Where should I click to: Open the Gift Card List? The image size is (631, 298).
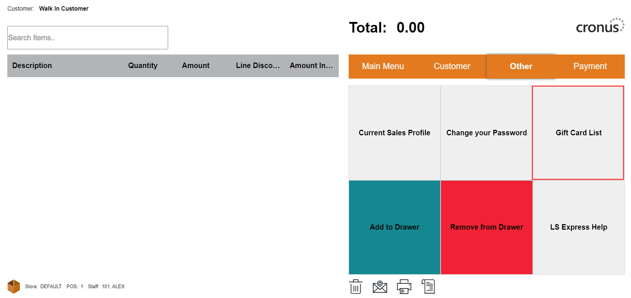click(x=578, y=133)
